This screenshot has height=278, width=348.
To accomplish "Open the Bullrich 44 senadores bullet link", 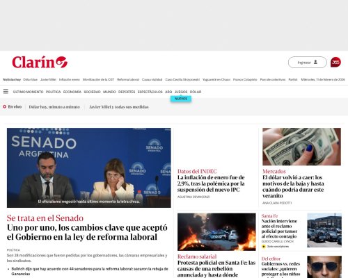I will coord(90,271).
